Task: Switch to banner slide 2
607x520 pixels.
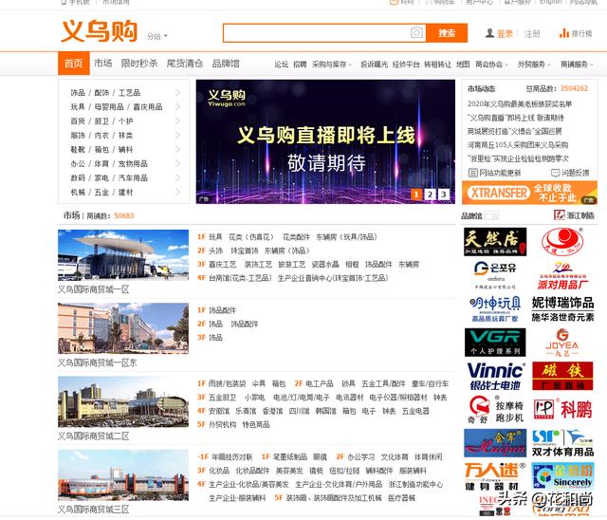Action: tap(430, 195)
